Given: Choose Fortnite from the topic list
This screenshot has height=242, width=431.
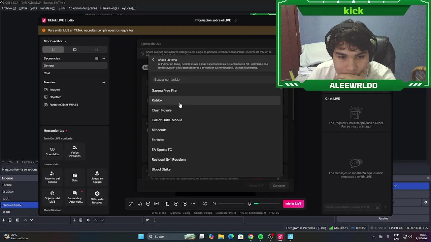Looking at the screenshot, I should click(215, 140).
